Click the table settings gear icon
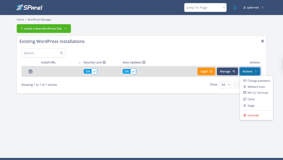 click(263, 41)
